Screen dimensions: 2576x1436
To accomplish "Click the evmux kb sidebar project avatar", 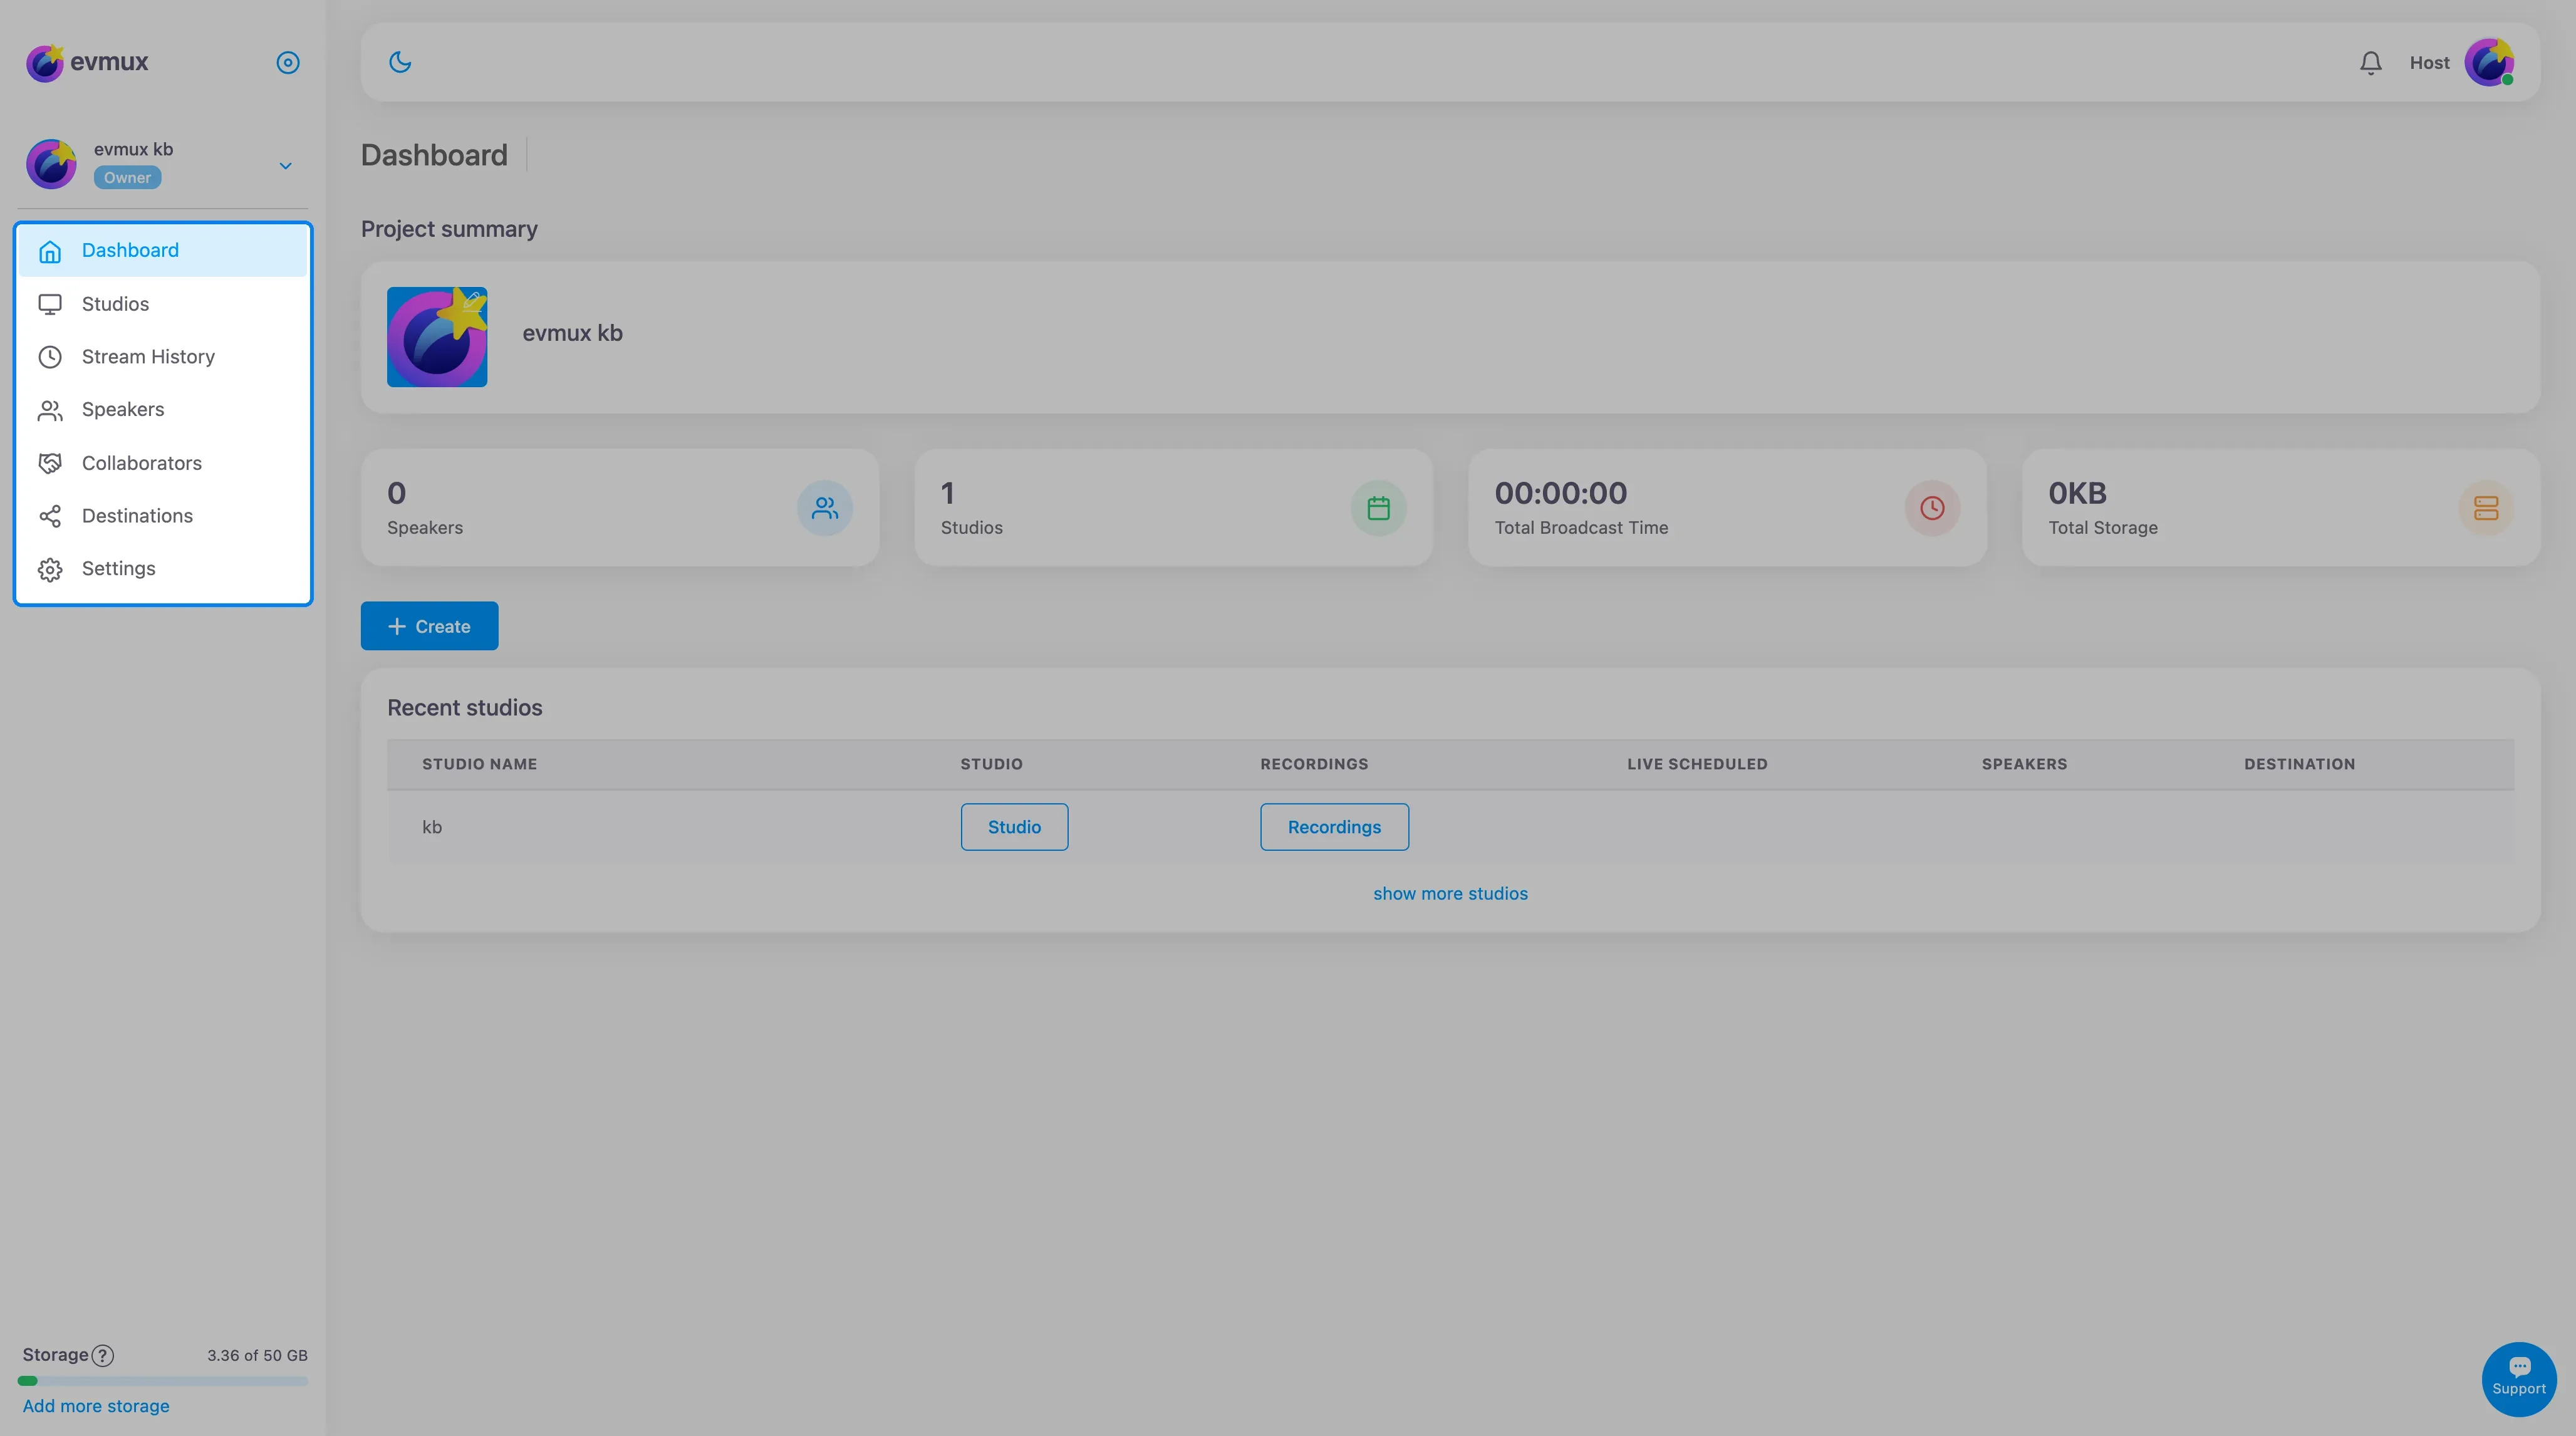I will click(51, 164).
